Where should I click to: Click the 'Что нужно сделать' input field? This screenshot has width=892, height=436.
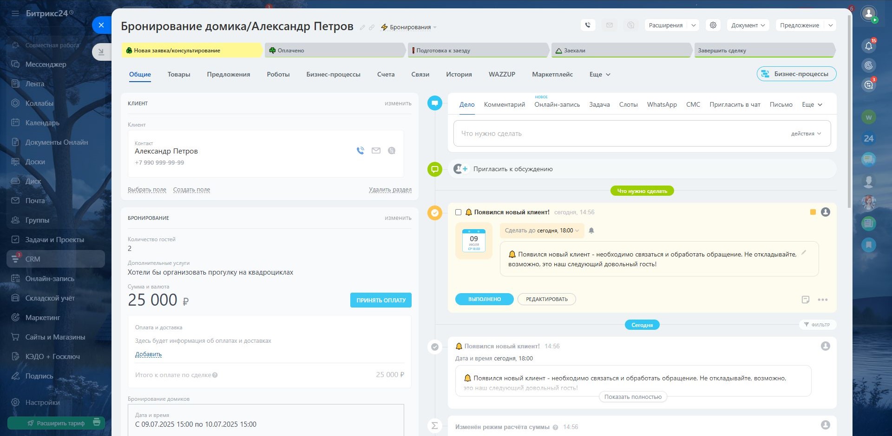point(623,134)
